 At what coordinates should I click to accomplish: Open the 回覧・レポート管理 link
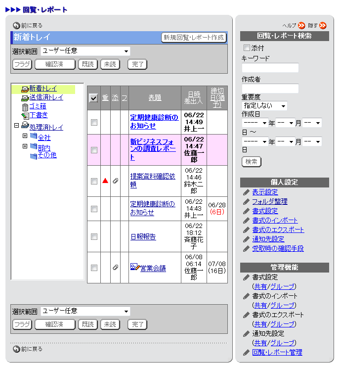click(277, 353)
